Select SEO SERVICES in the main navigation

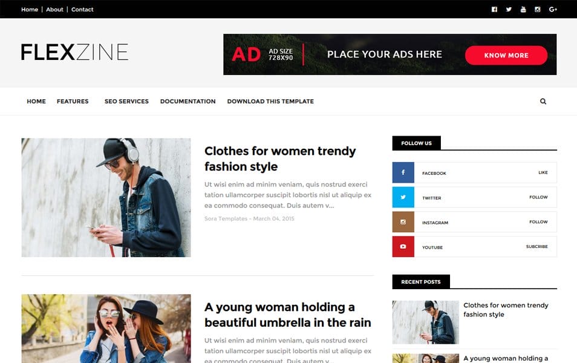point(126,101)
